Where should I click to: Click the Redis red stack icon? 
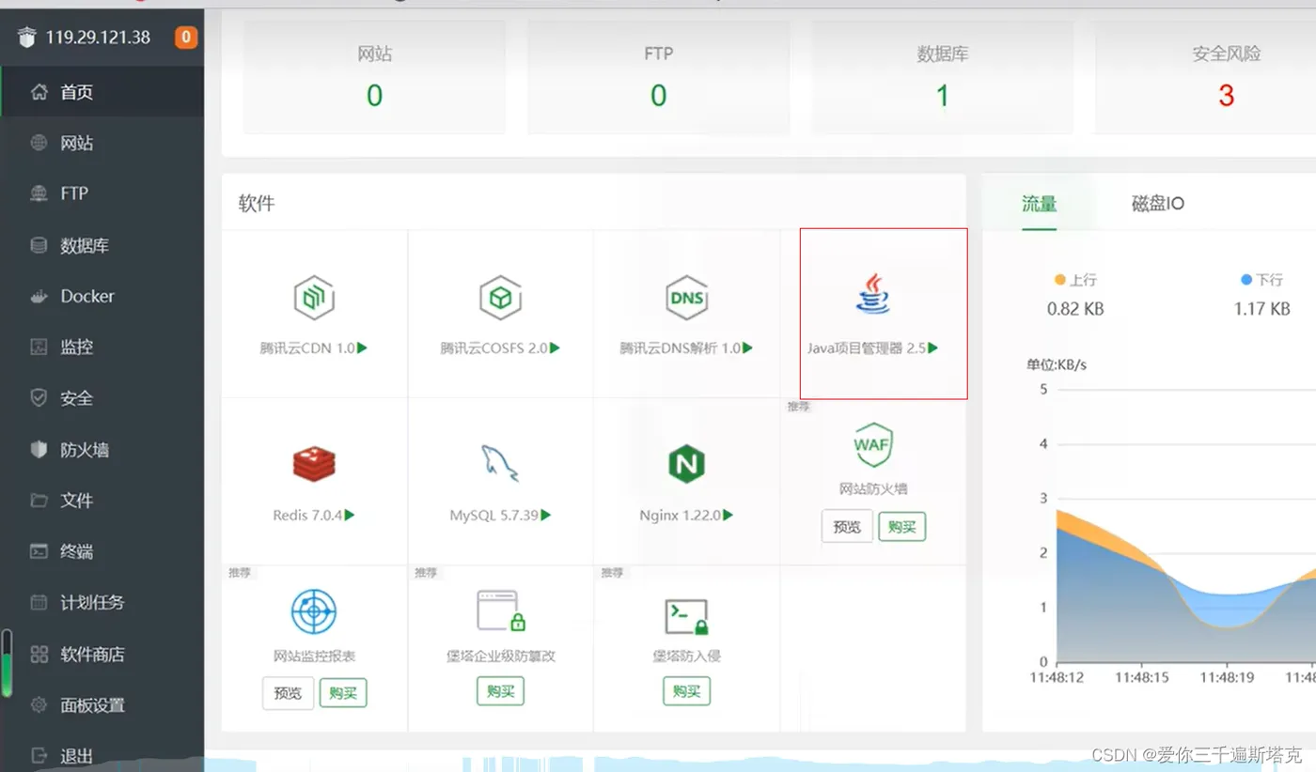314,463
